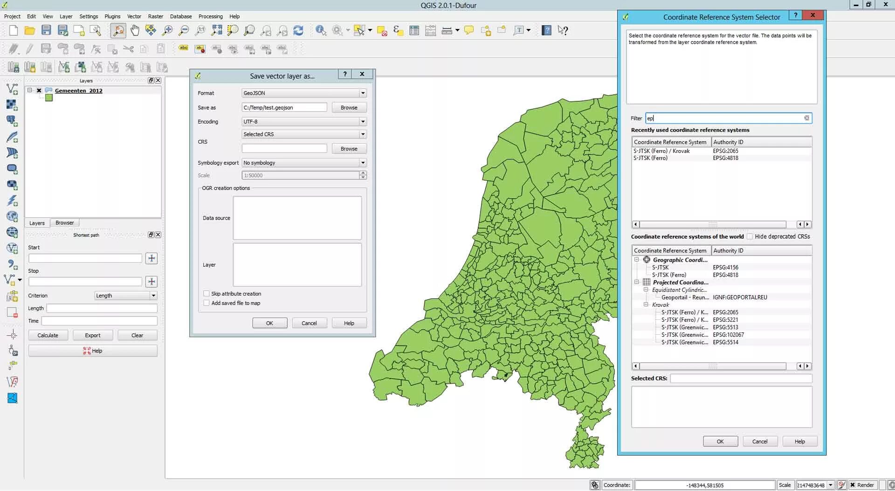This screenshot has width=895, height=491.
Task: Click Calculate in Shortest path panel
Action: (48, 335)
